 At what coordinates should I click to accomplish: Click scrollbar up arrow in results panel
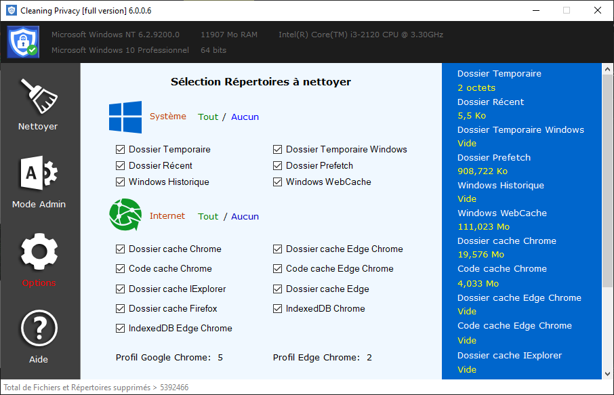click(x=607, y=69)
